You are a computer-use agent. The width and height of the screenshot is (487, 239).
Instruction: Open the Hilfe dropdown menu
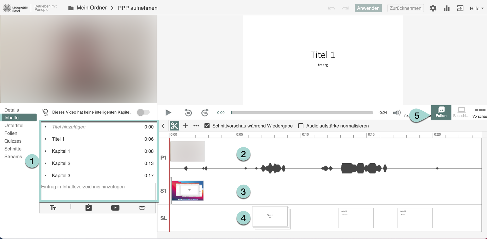[x=476, y=8]
